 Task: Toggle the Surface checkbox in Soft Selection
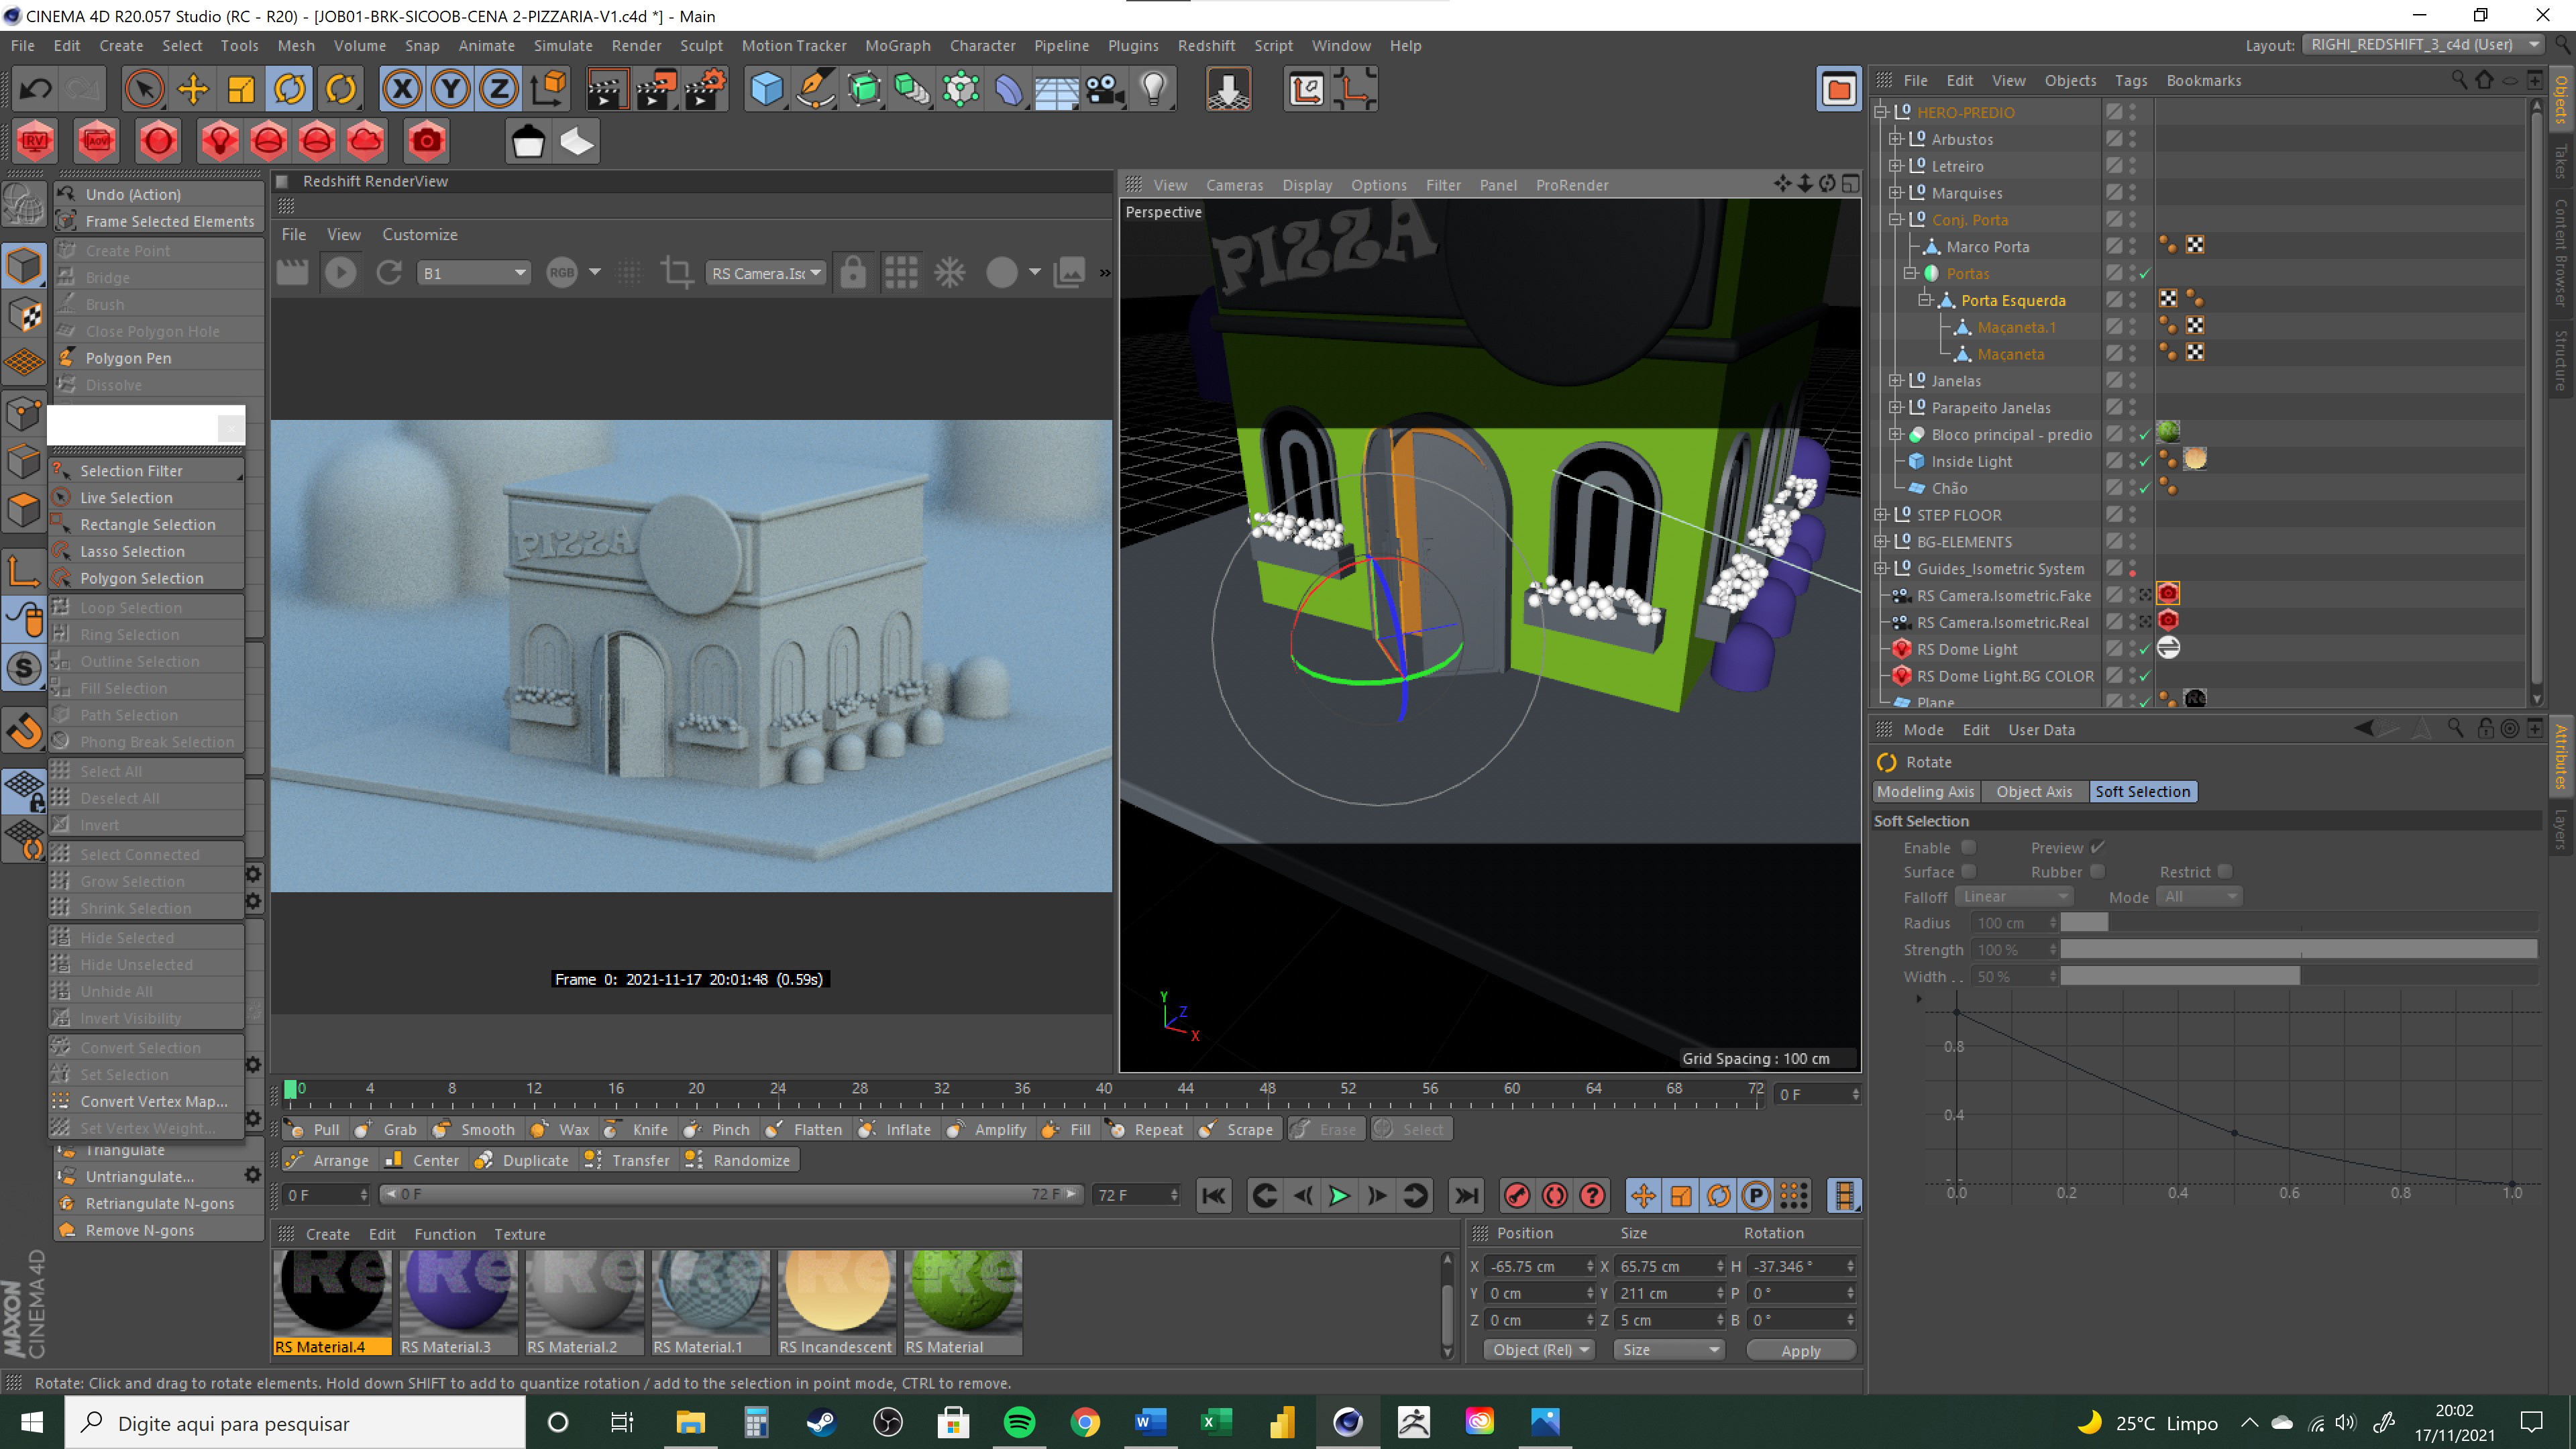pos(1968,871)
